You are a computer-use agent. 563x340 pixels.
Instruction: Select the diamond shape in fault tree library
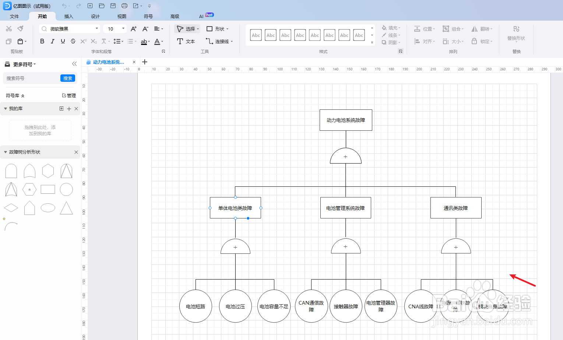11,208
